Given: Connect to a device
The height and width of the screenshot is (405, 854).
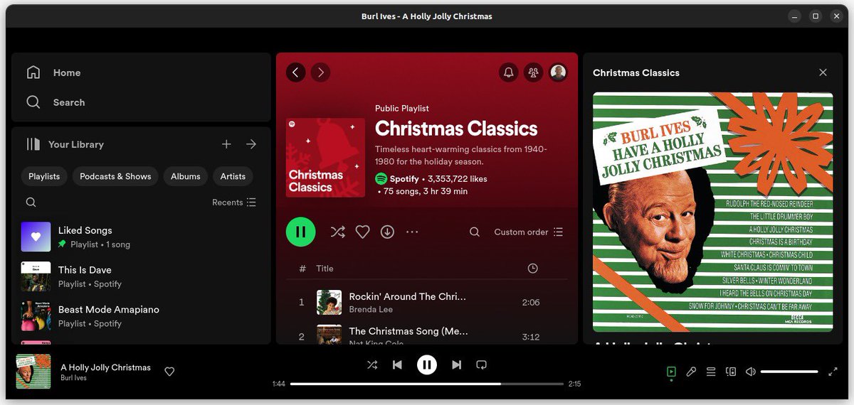Looking at the screenshot, I should [x=731, y=372].
